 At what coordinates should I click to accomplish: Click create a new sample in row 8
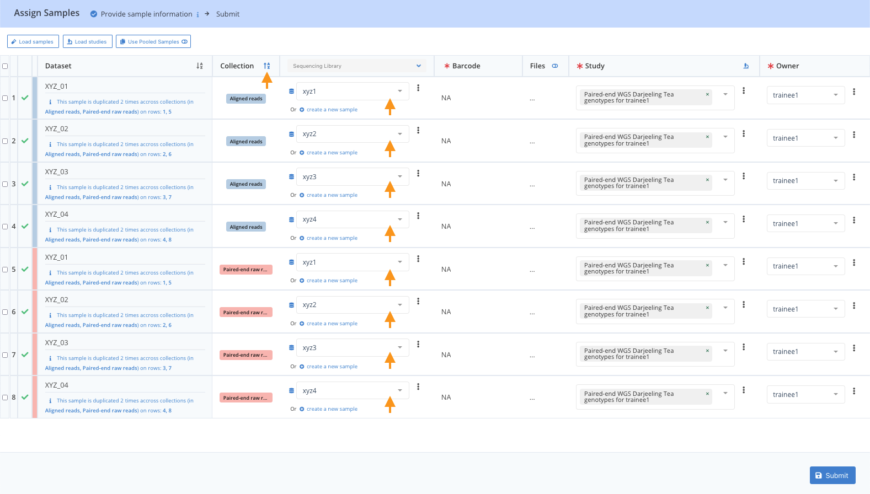click(332, 409)
